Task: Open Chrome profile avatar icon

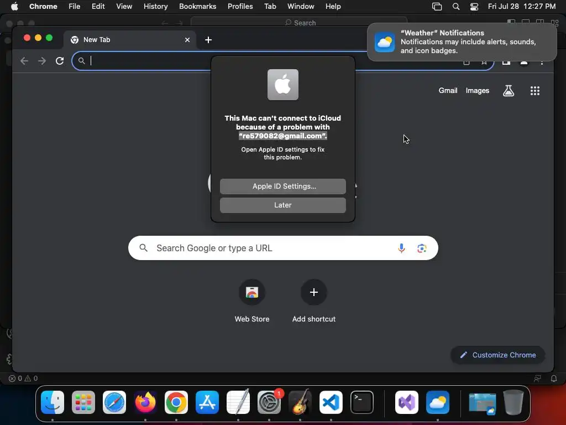Action: click(524, 62)
